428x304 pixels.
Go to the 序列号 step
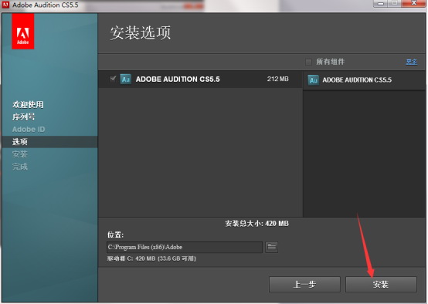pos(23,117)
